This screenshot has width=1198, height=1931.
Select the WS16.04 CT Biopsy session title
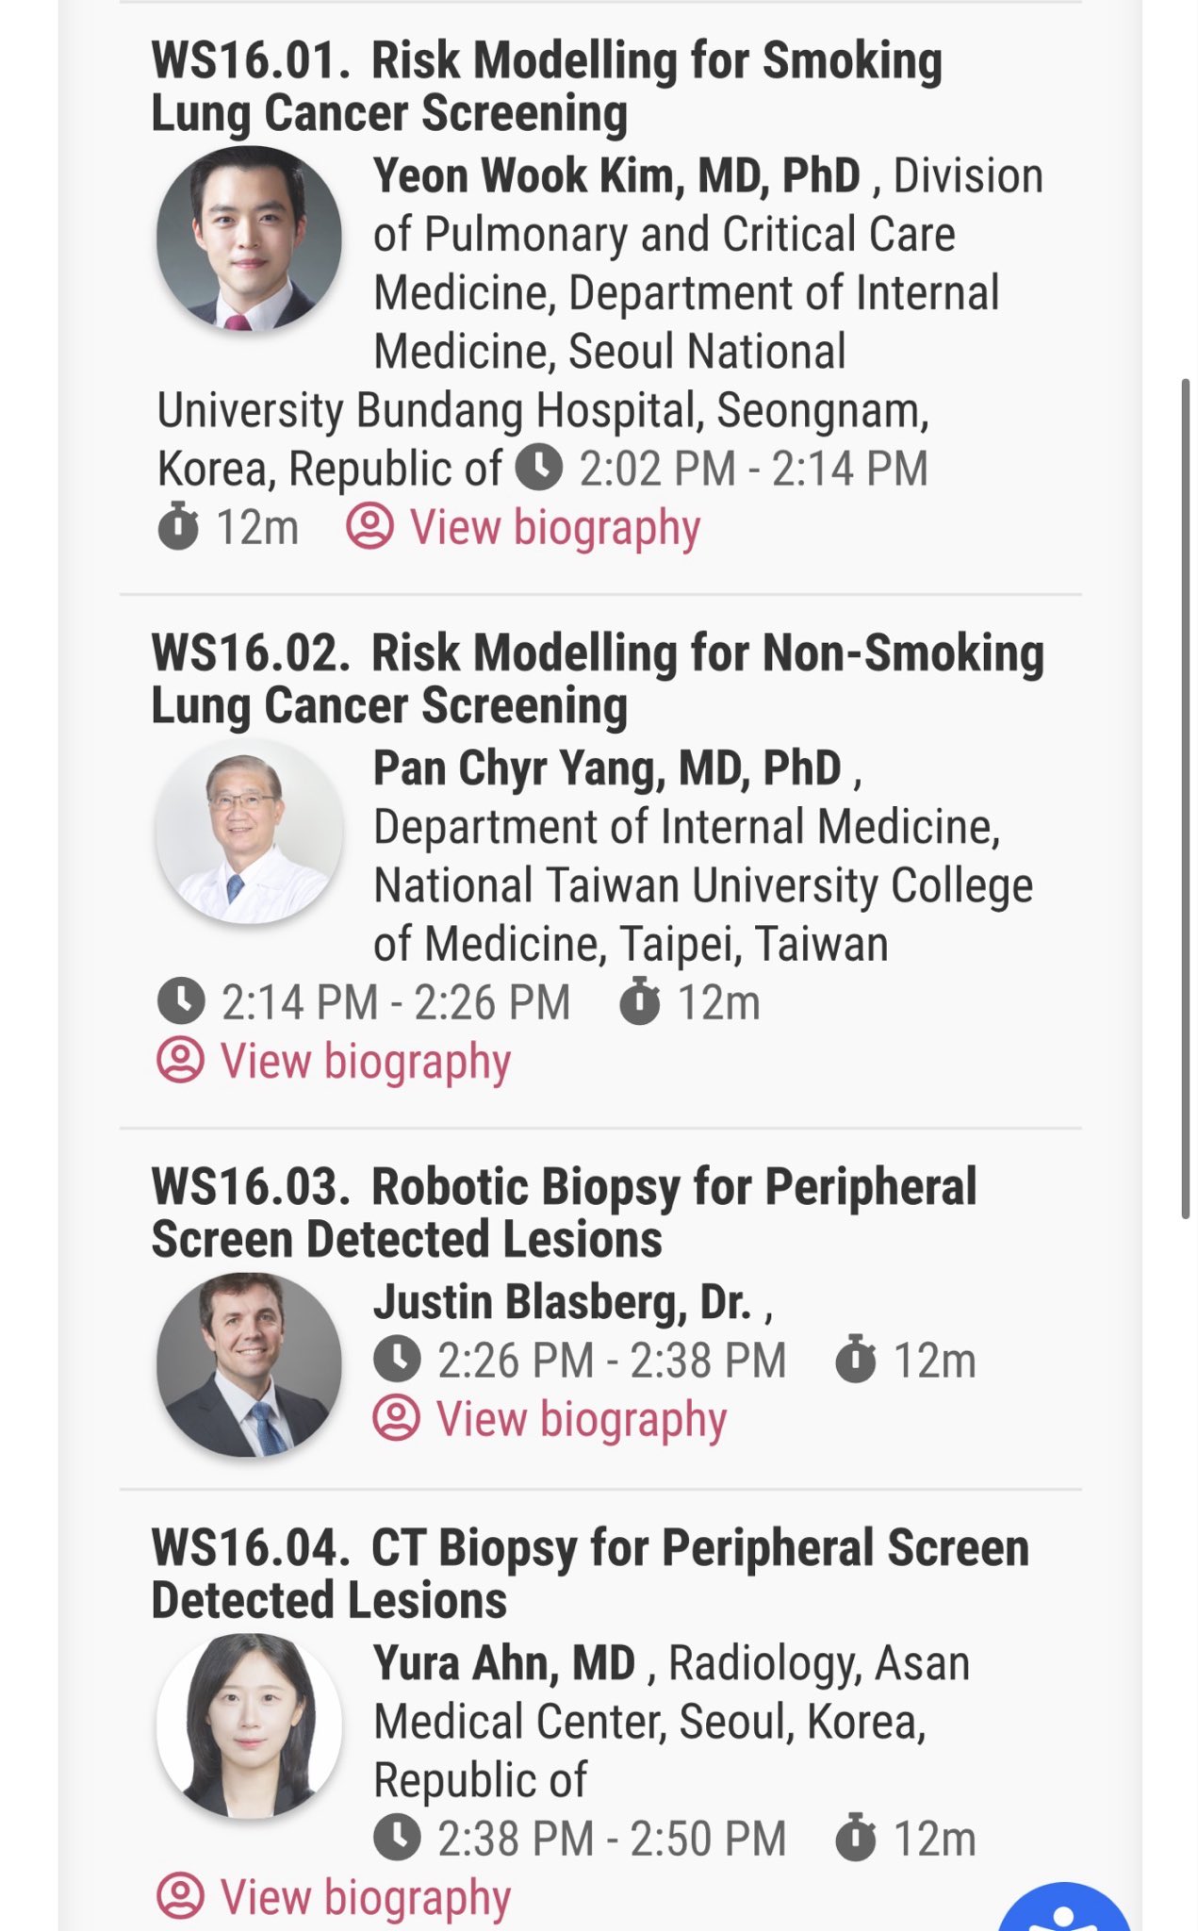click(590, 1574)
